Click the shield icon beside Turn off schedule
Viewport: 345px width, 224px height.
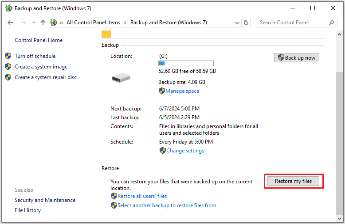point(8,56)
